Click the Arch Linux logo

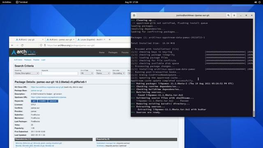24,52
